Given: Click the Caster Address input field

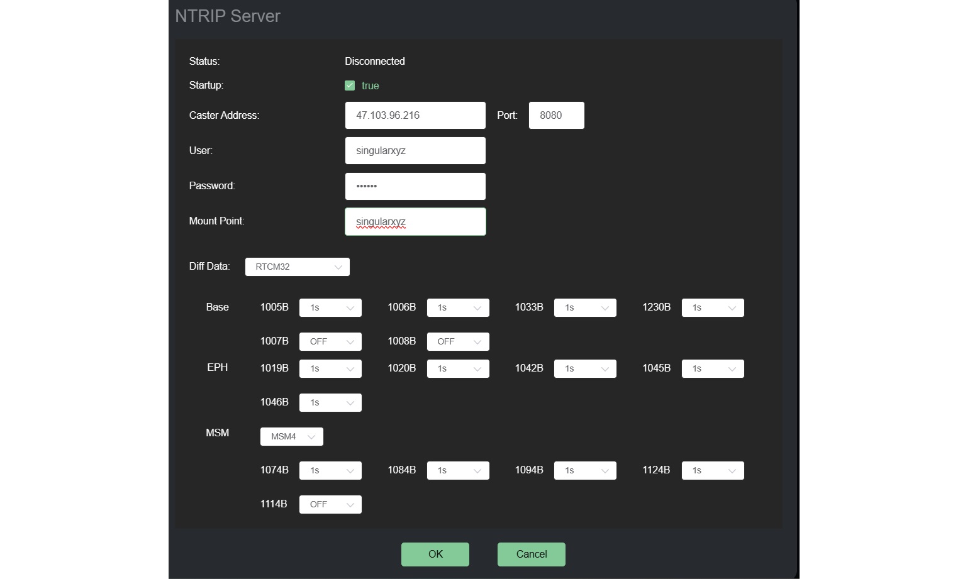Looking at the screenshot, I should click(415, 116).
